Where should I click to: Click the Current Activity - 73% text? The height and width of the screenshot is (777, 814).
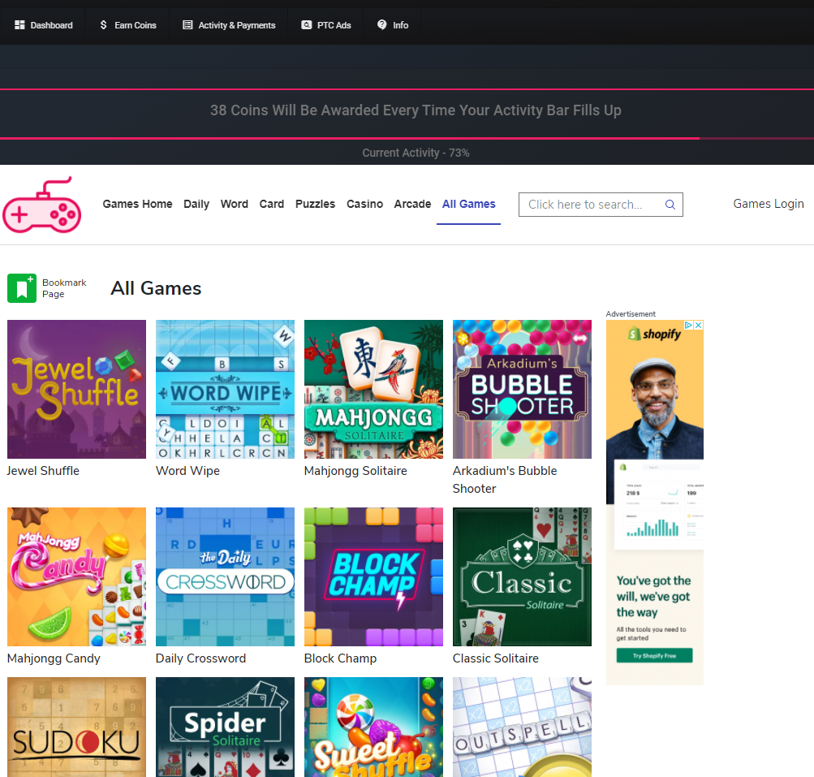416,153
